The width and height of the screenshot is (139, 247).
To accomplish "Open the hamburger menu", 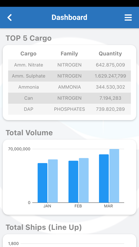I will (128, 17).
